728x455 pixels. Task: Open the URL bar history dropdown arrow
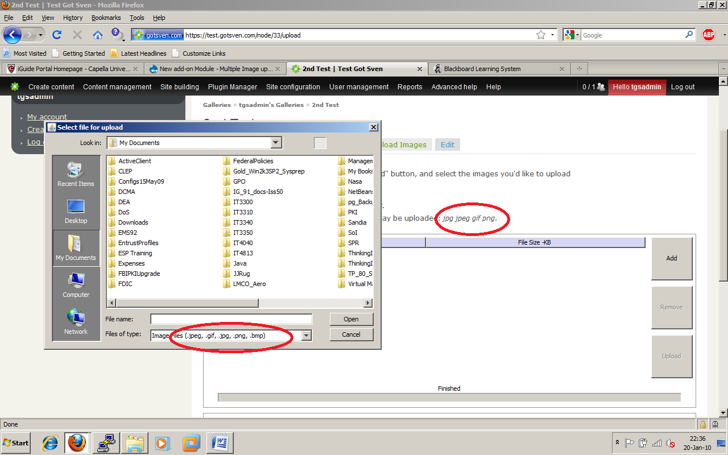tap(552, 35)
